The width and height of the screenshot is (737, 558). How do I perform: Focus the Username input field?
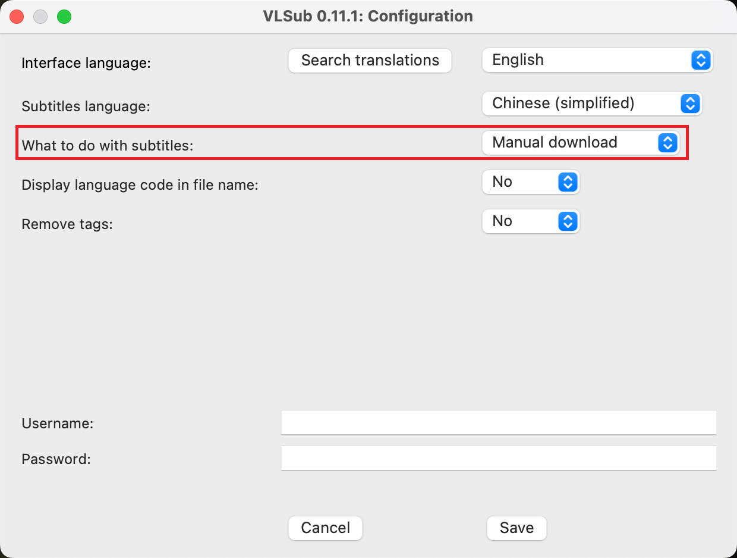499,423
